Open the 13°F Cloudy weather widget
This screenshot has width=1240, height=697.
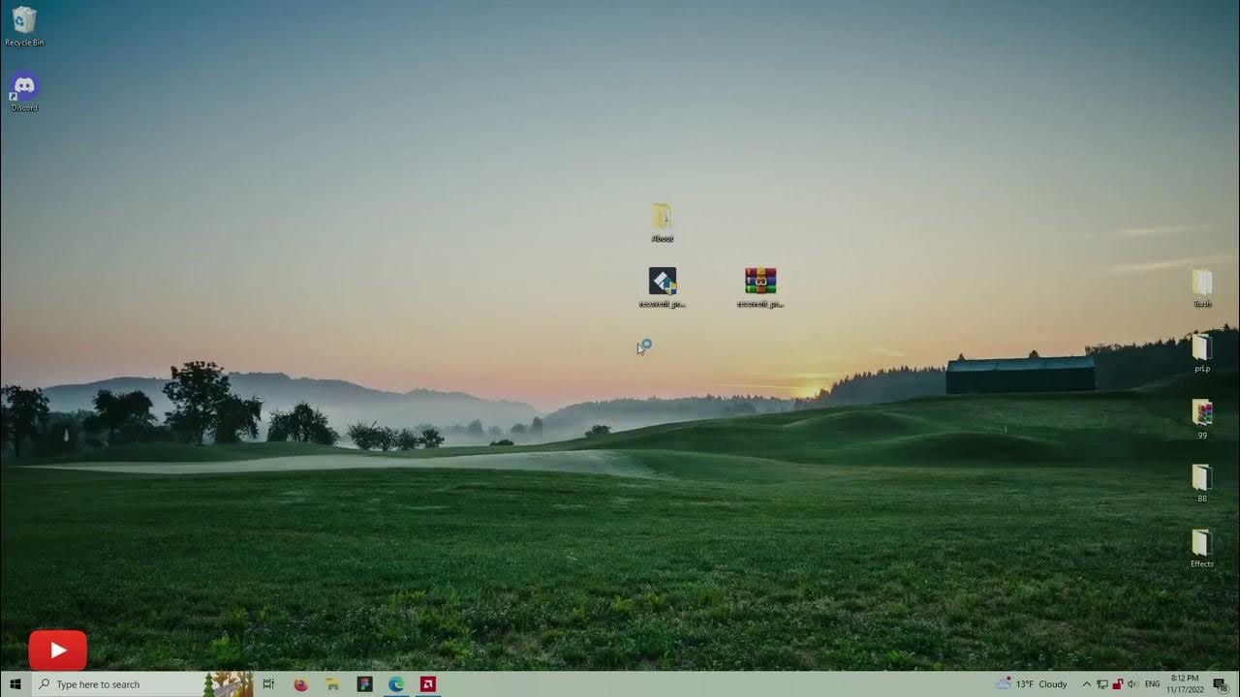click(1031, 684)
